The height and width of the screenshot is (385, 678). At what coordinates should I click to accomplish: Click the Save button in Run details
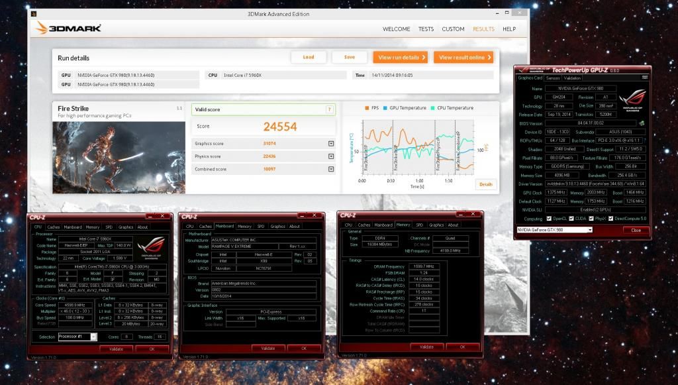(x=350, y=57)
